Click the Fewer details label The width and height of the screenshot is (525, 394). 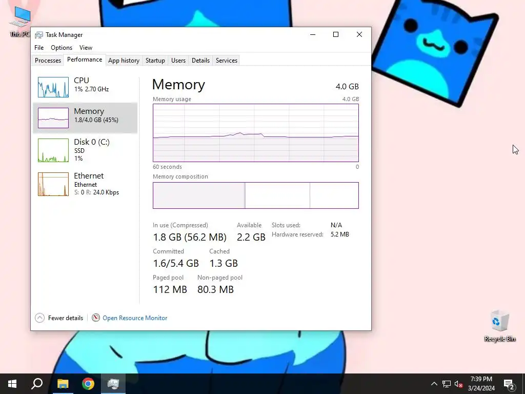point(65,318)
